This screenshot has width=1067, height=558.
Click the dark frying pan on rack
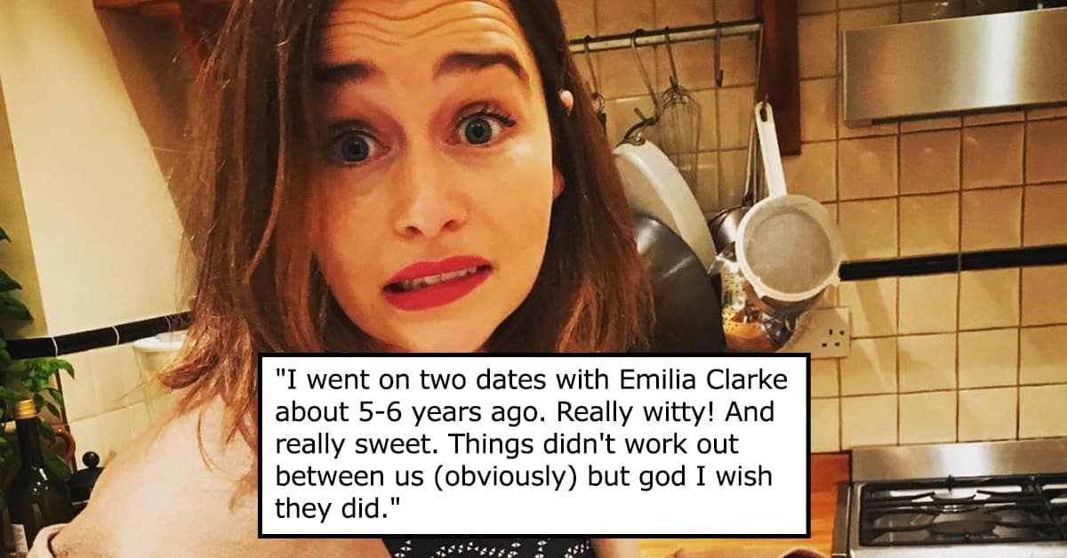coord(676,283)
